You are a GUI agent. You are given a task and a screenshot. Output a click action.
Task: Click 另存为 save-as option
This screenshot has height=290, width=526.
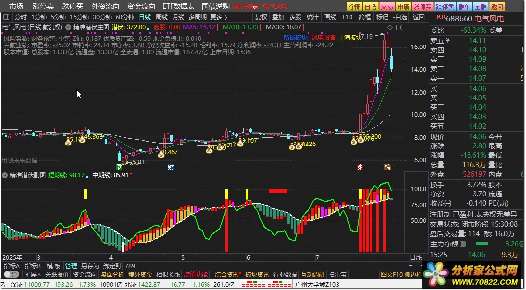click(x=90, y=266)
